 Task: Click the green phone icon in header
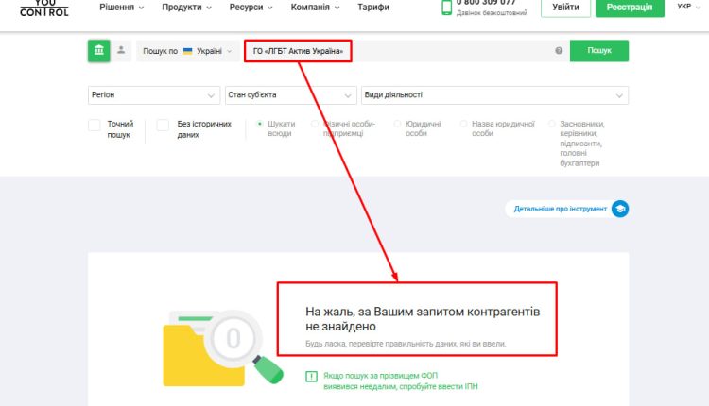(447, 8)
